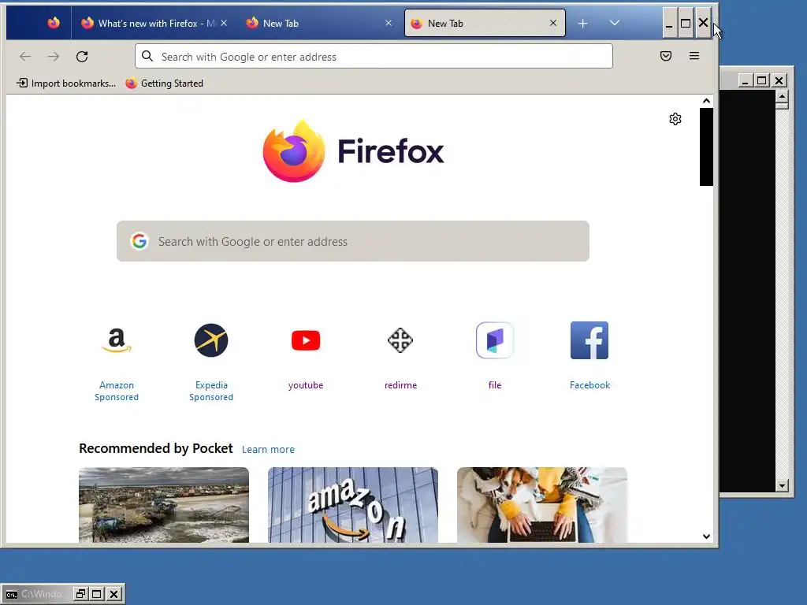Screen dimensions: 807x605
Task: Open Save to Pocket button
Action: point(665,56)
